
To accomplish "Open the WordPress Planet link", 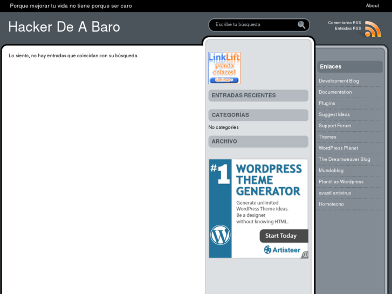I will point(338,148).
